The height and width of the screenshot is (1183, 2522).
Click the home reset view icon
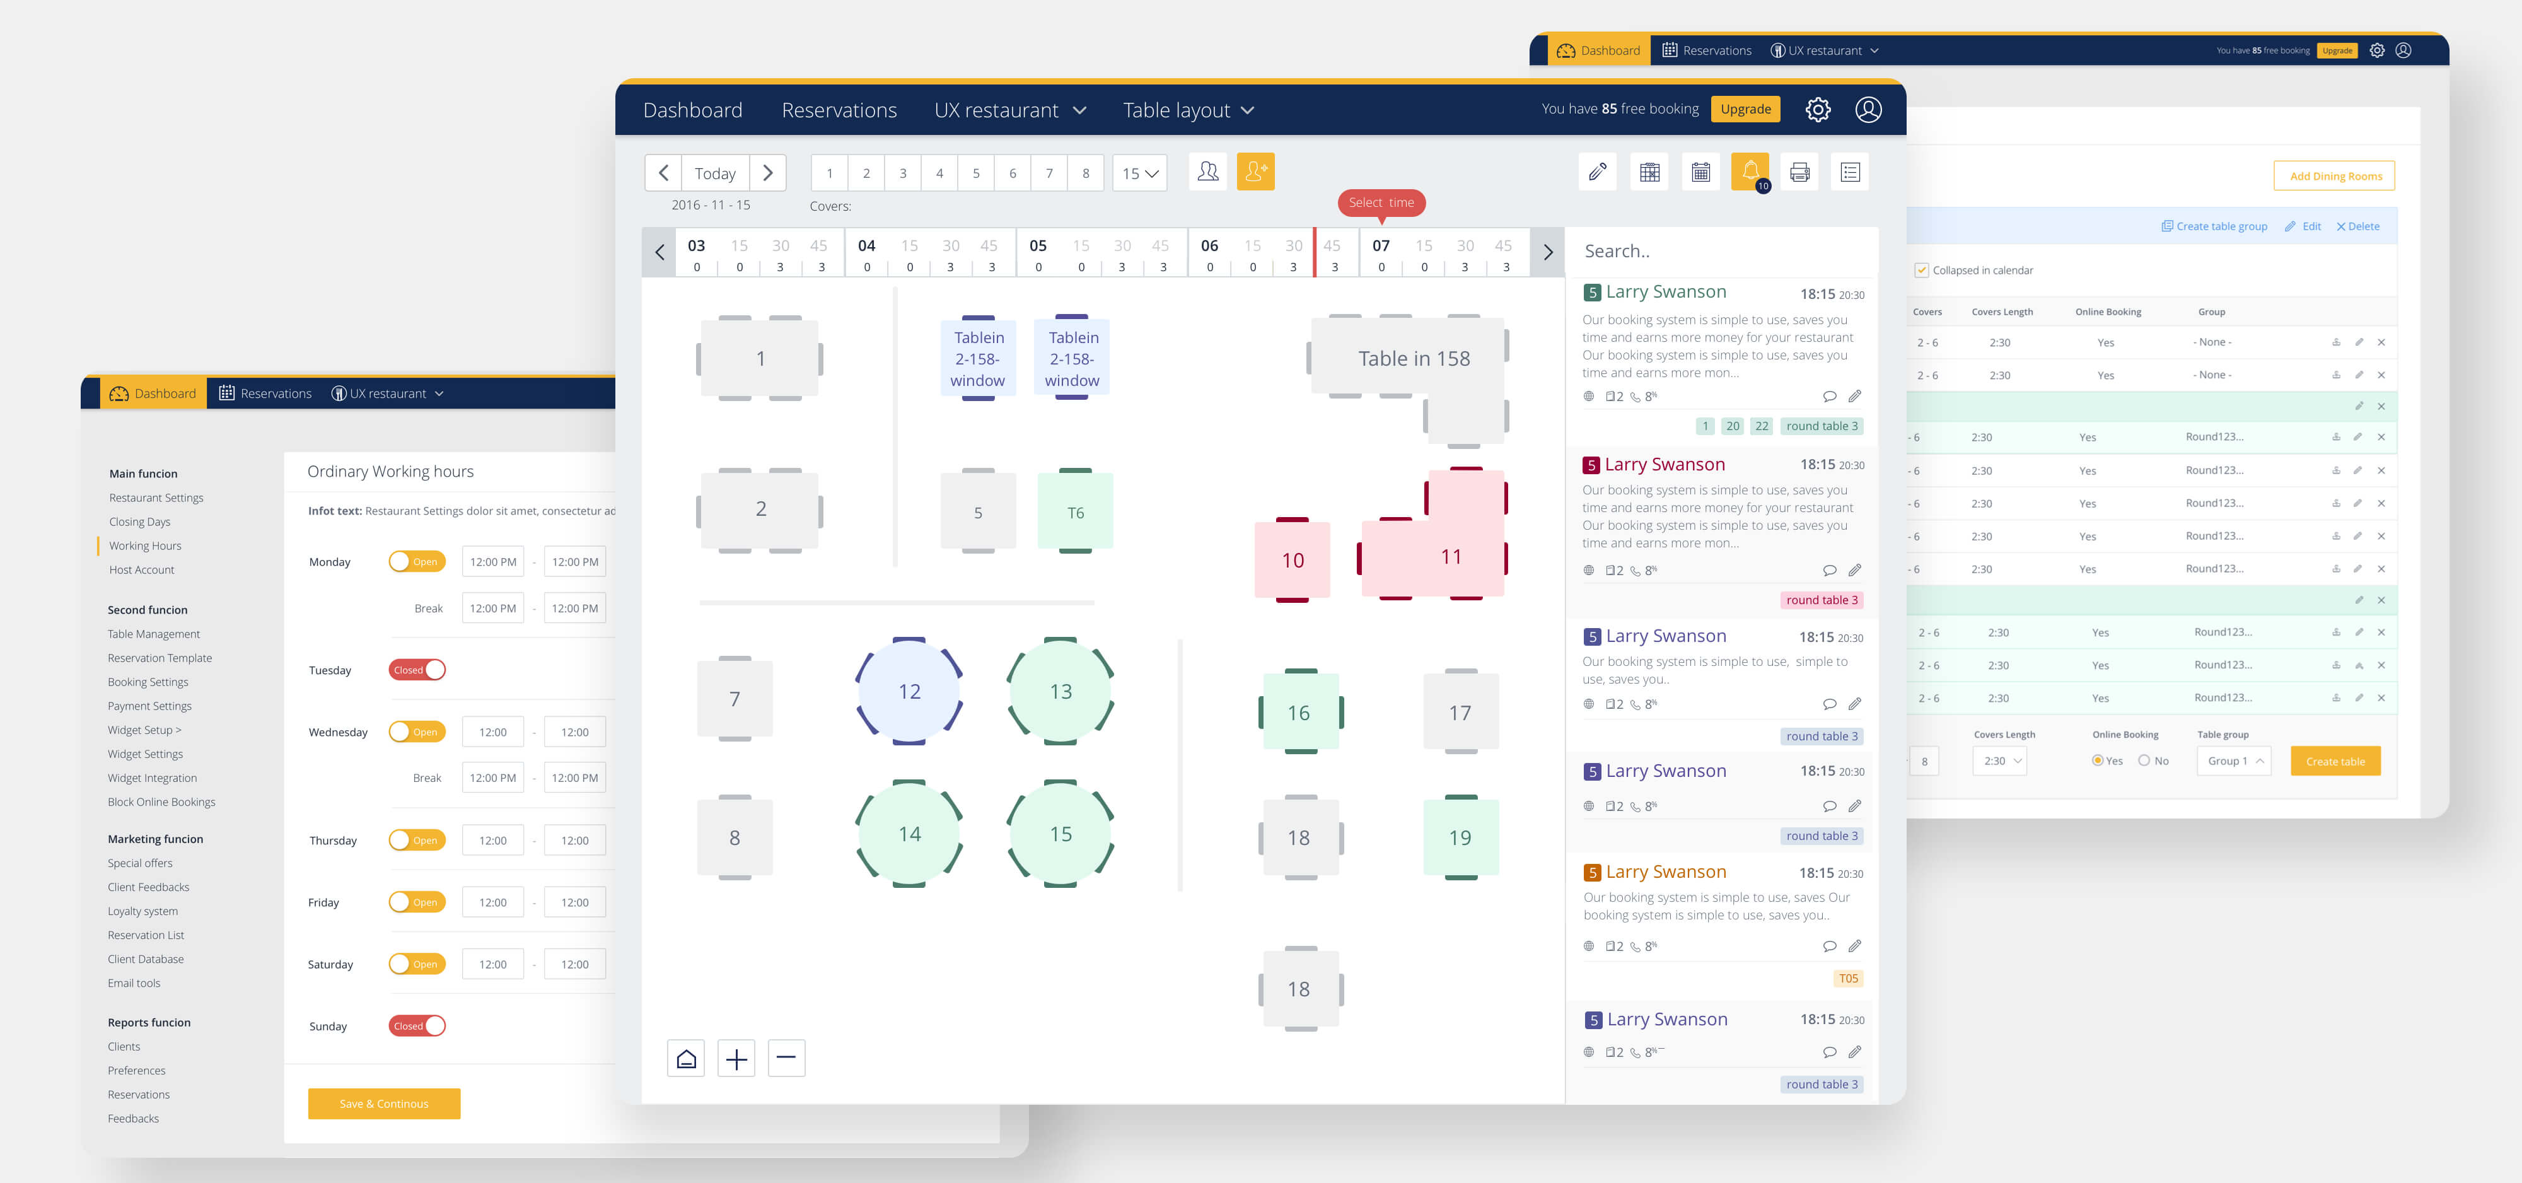(x=687, y=1059)
